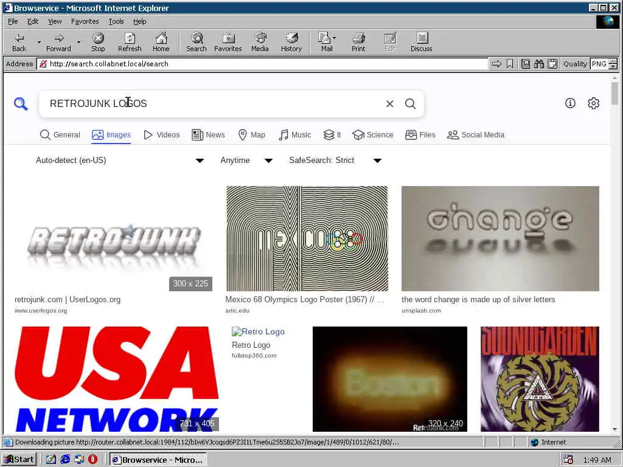Click the Discuss toolbar button
This screenshot has width=623, height=467.
(x=421, y=42)
